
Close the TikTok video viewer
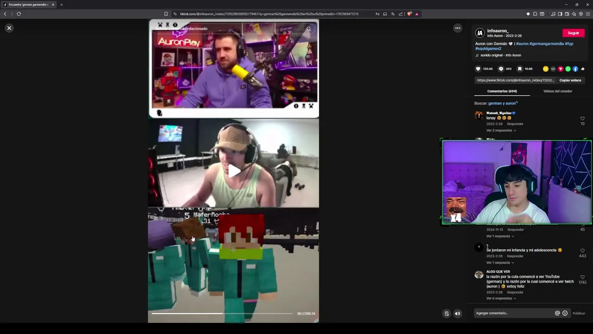(9, 28)
